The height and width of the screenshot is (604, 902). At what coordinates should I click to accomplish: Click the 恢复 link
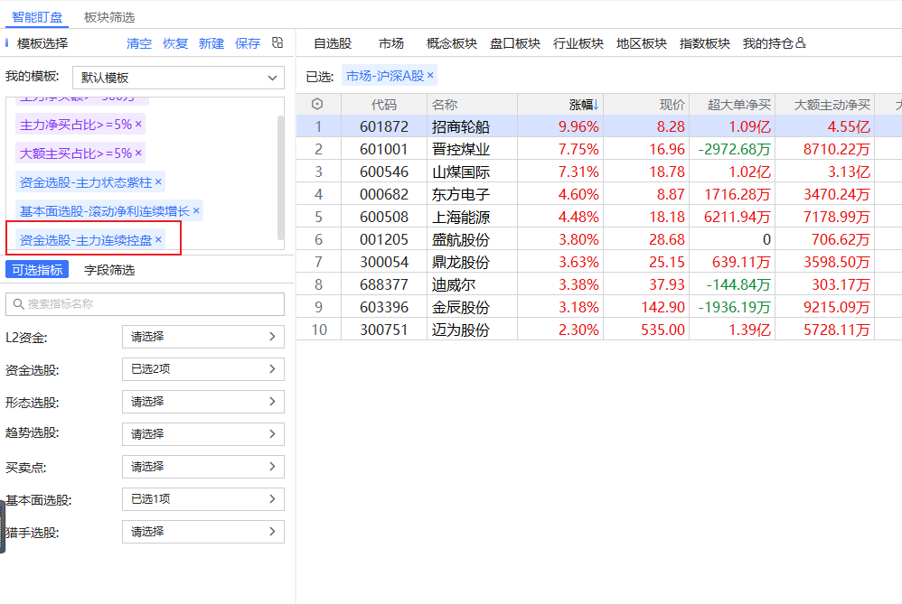[175, 43]
